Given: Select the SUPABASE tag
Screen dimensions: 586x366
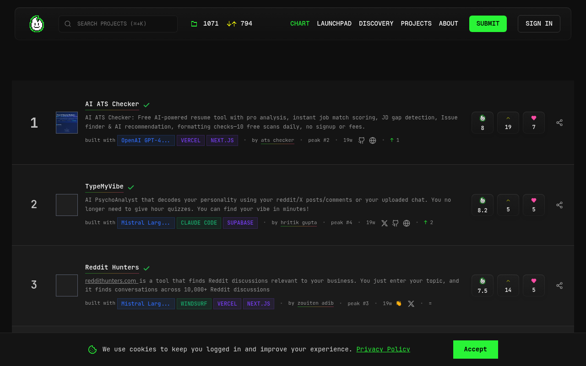Looking at the screenshot, I should 240,223.
